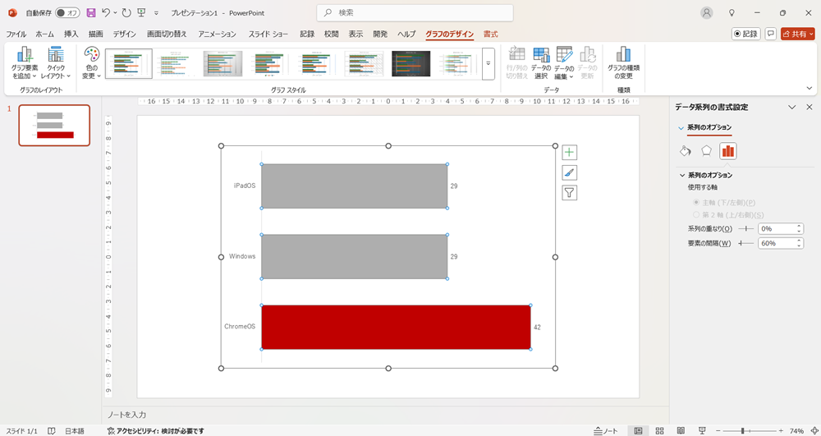This screenshot has height=436, width=821.
Task: Select slide 1 thumbnail
Action: [54, 125]
